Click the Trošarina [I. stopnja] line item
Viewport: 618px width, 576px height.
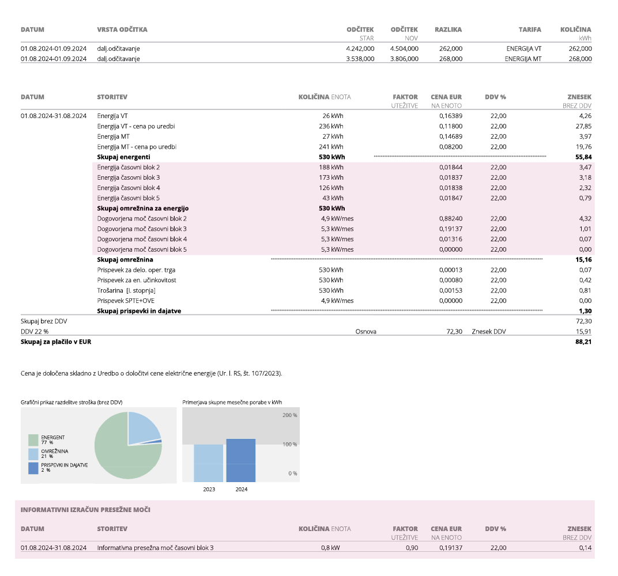coord(126,290)
